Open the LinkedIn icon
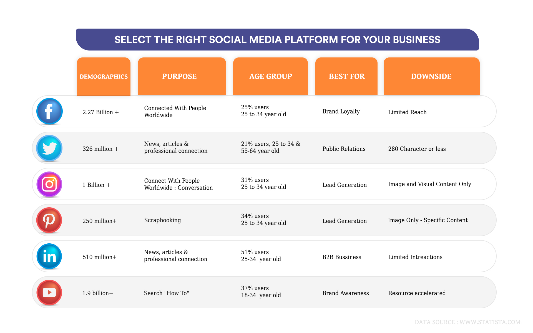The image size is (533, 333). (49, 256)
